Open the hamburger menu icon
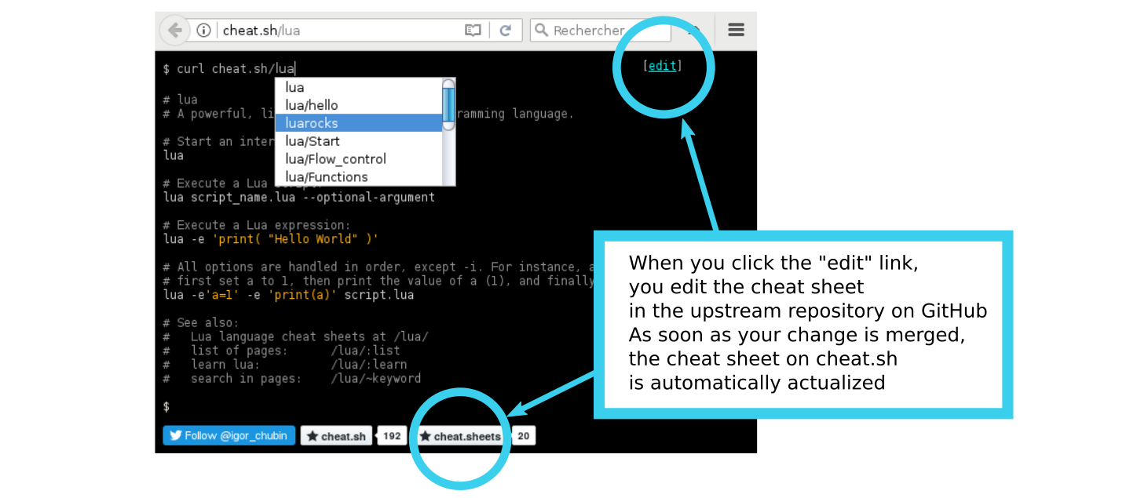The height and width of the screenshot is (498, 1148). pyautogui.click(x=736, y=30)
